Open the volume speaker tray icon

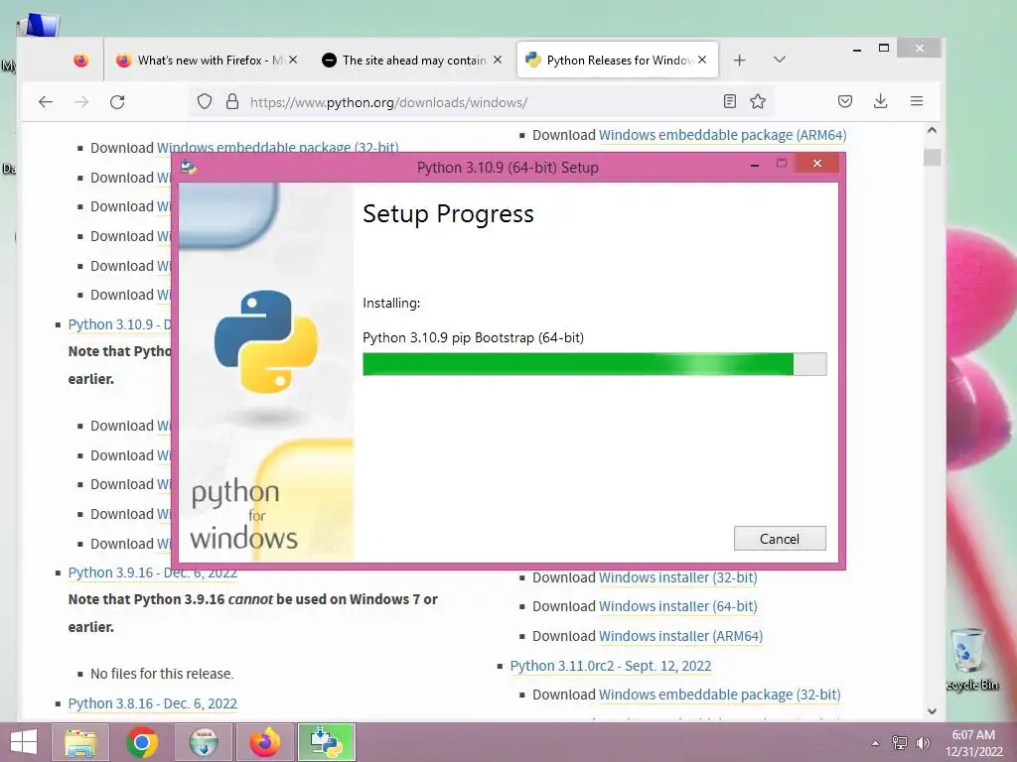pyautogui.click(x=923, y=742)
